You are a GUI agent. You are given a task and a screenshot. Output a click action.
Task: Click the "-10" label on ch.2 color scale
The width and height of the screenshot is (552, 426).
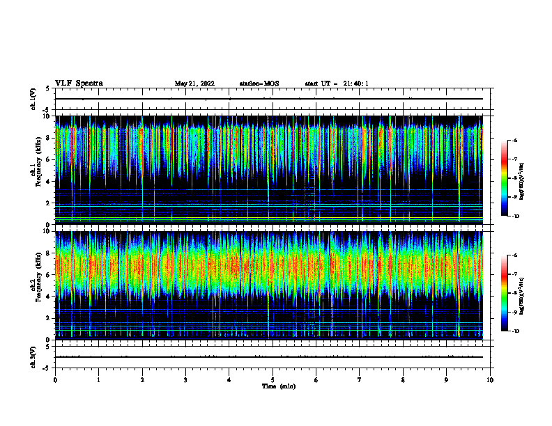coord(515,331)
